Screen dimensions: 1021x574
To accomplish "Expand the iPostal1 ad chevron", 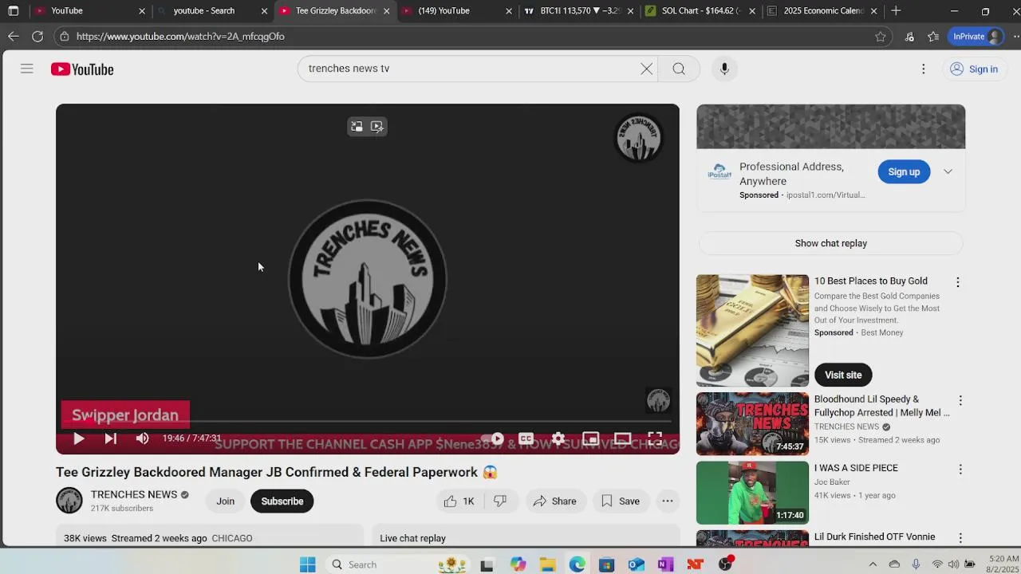I will click(948, 171).
